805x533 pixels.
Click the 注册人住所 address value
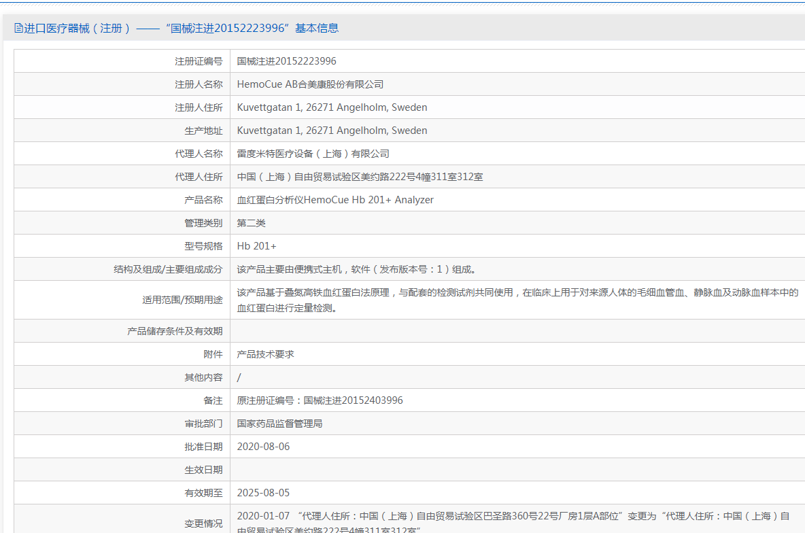332,107
